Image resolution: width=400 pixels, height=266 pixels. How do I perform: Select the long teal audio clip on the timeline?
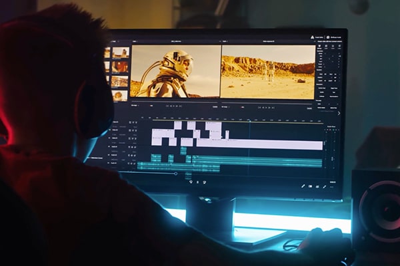[257, 162]
